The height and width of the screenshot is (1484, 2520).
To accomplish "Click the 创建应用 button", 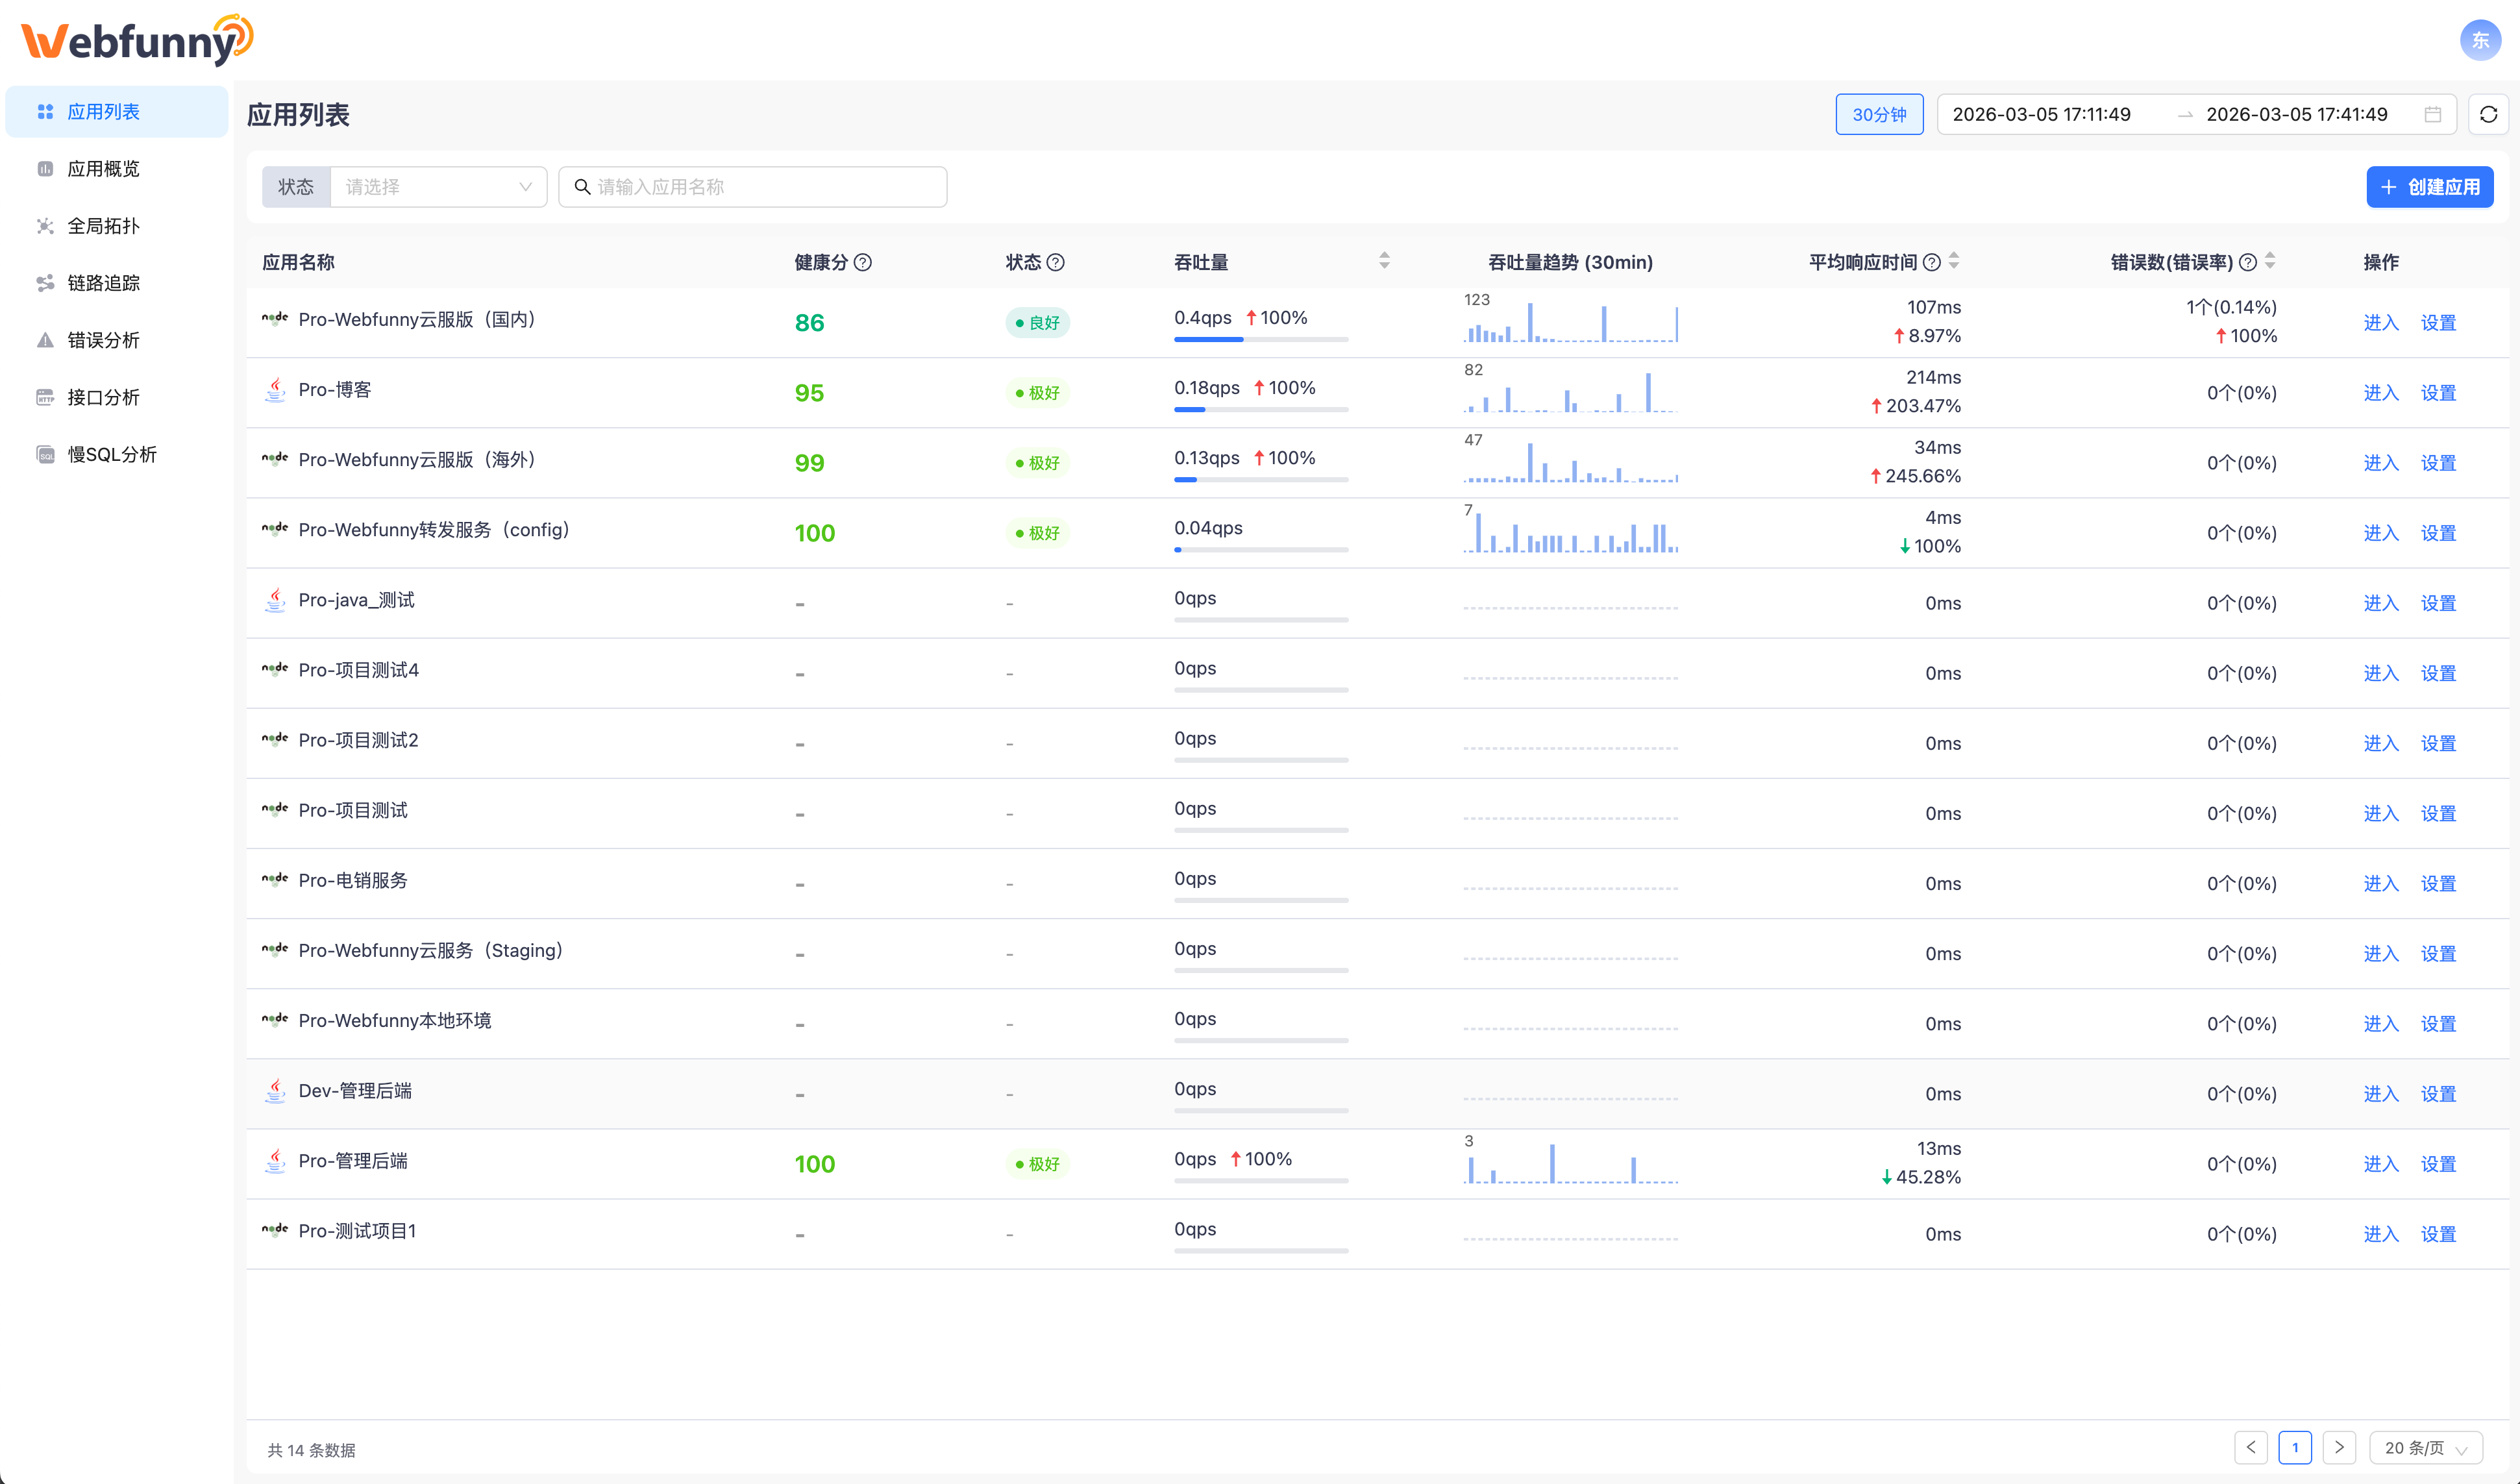I will (x=2429, y=187).
